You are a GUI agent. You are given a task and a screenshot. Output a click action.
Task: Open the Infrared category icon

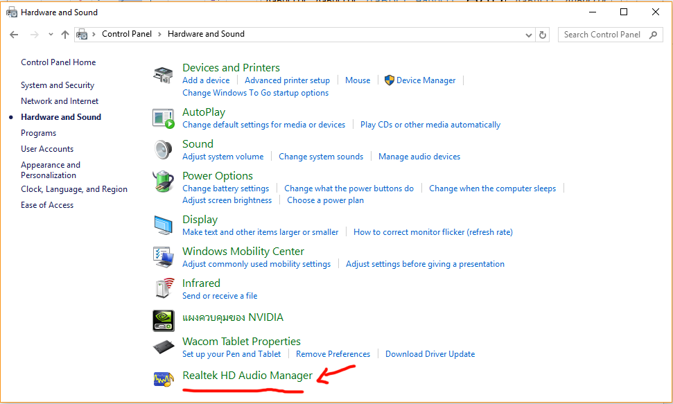click(164, 288)
